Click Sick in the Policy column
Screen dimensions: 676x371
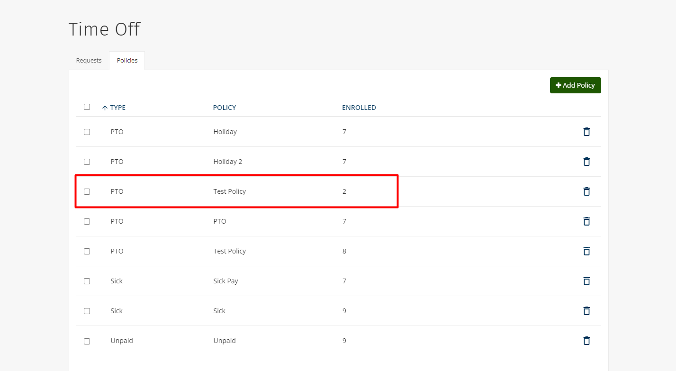pyautogui.click(x=219, y=311)
